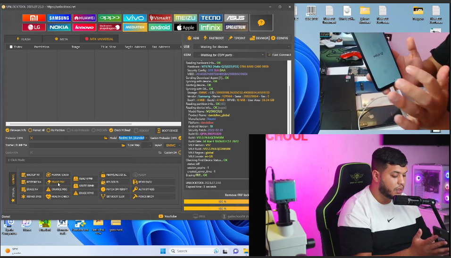Browse for Preloader file folder icon
Viewport: 451px width, 258px height.
tap(106, 138)
